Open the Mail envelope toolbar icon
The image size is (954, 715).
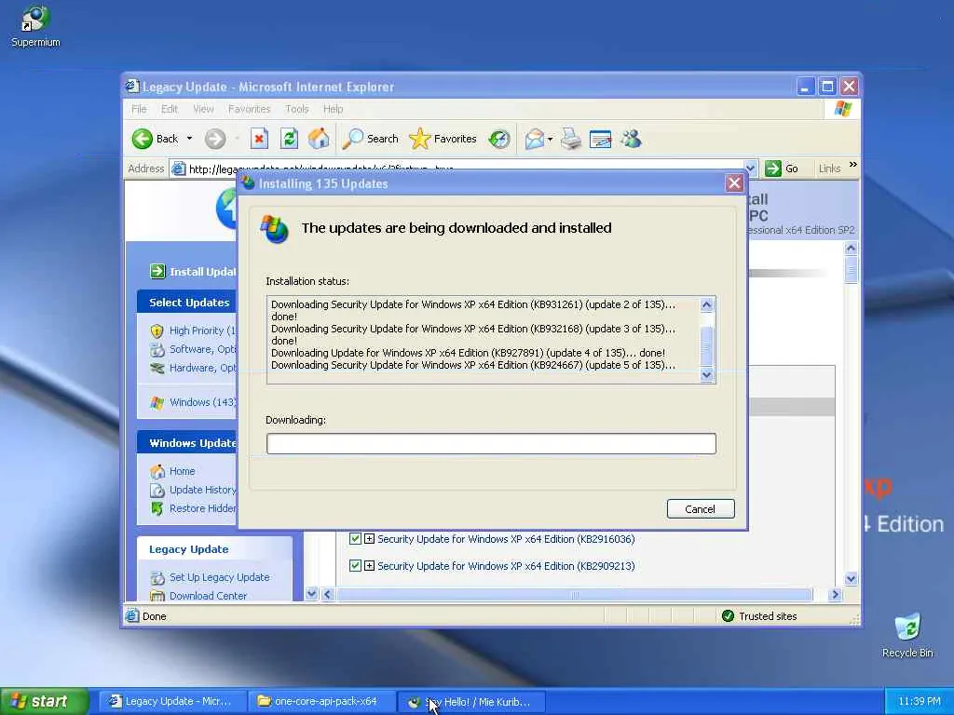(x=534, y=140)
